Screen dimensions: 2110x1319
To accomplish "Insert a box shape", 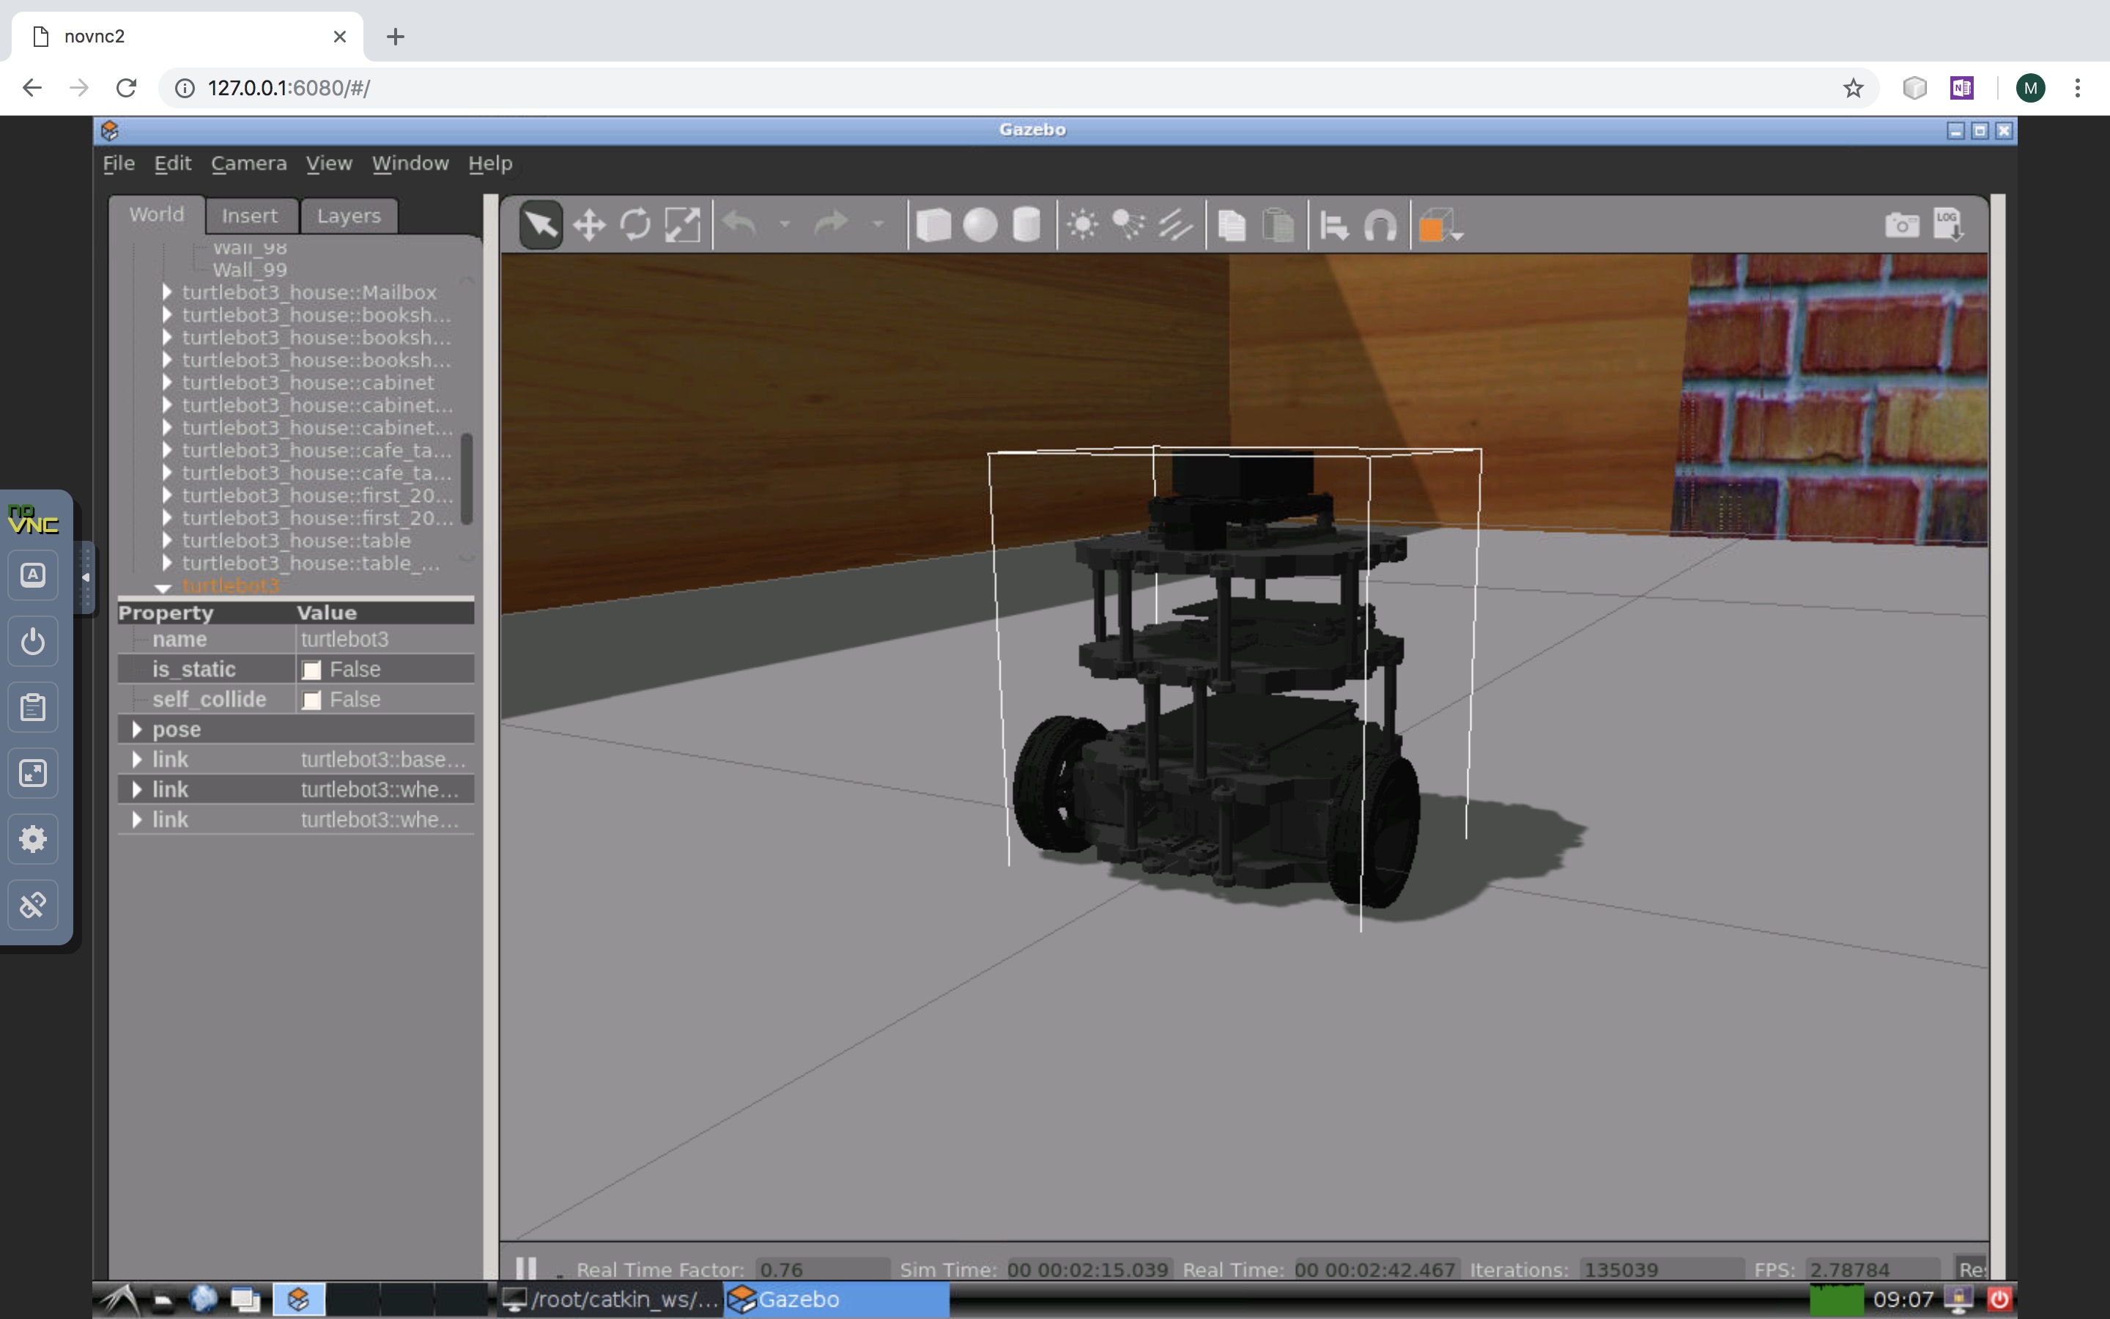I will (934, 225).
